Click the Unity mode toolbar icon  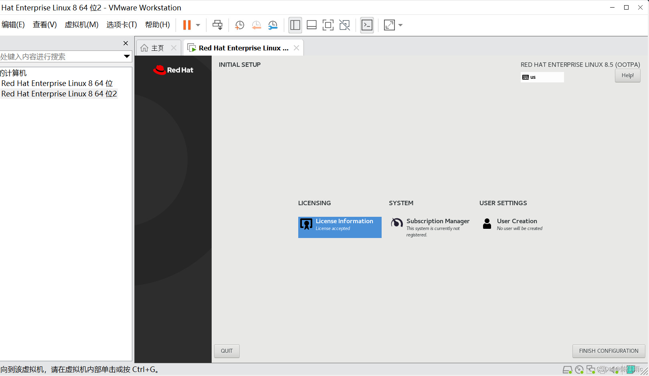pyautogui.click(x=344, y=25)
